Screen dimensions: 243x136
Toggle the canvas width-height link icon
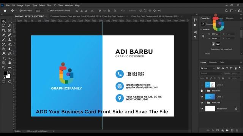tap(203, 36)
